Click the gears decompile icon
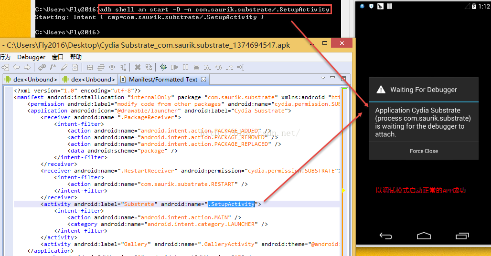The height and width of the screenshot is (256, 491). [x=42, y=67]
